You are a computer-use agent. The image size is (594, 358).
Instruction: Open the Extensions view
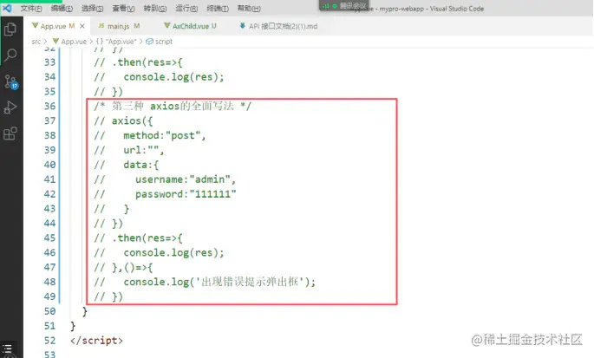pos(10,133)
